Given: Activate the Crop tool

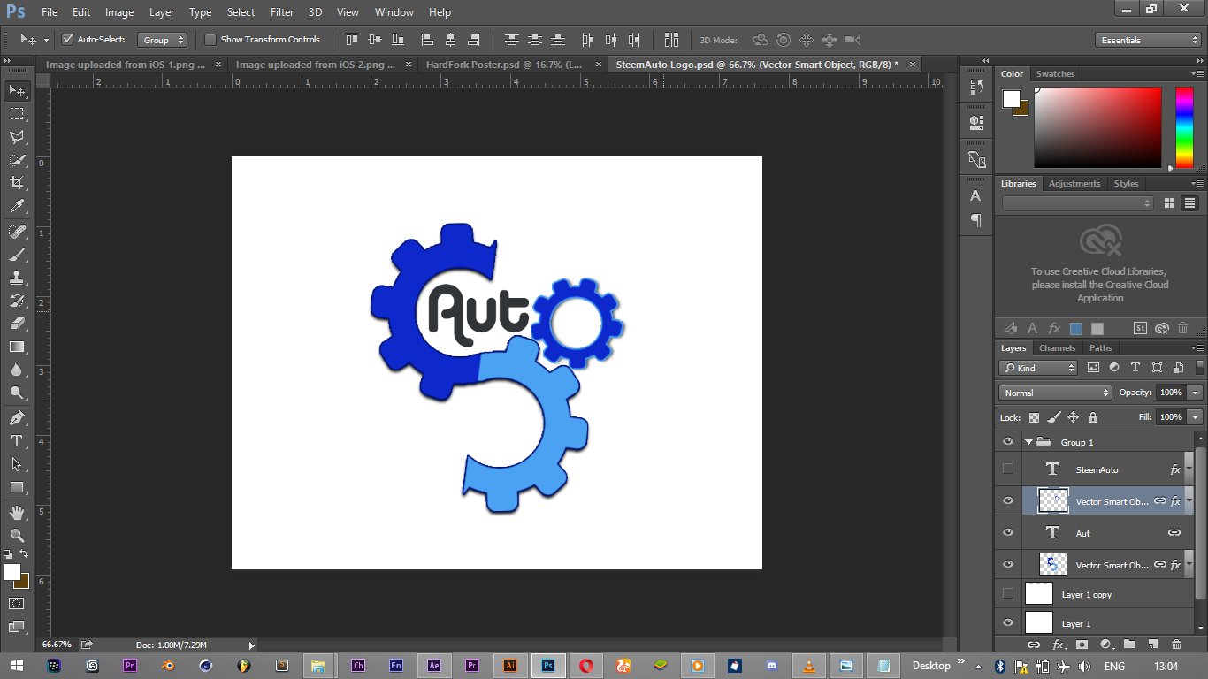Looking at the screenshot, I should click(x=17, y=183).
